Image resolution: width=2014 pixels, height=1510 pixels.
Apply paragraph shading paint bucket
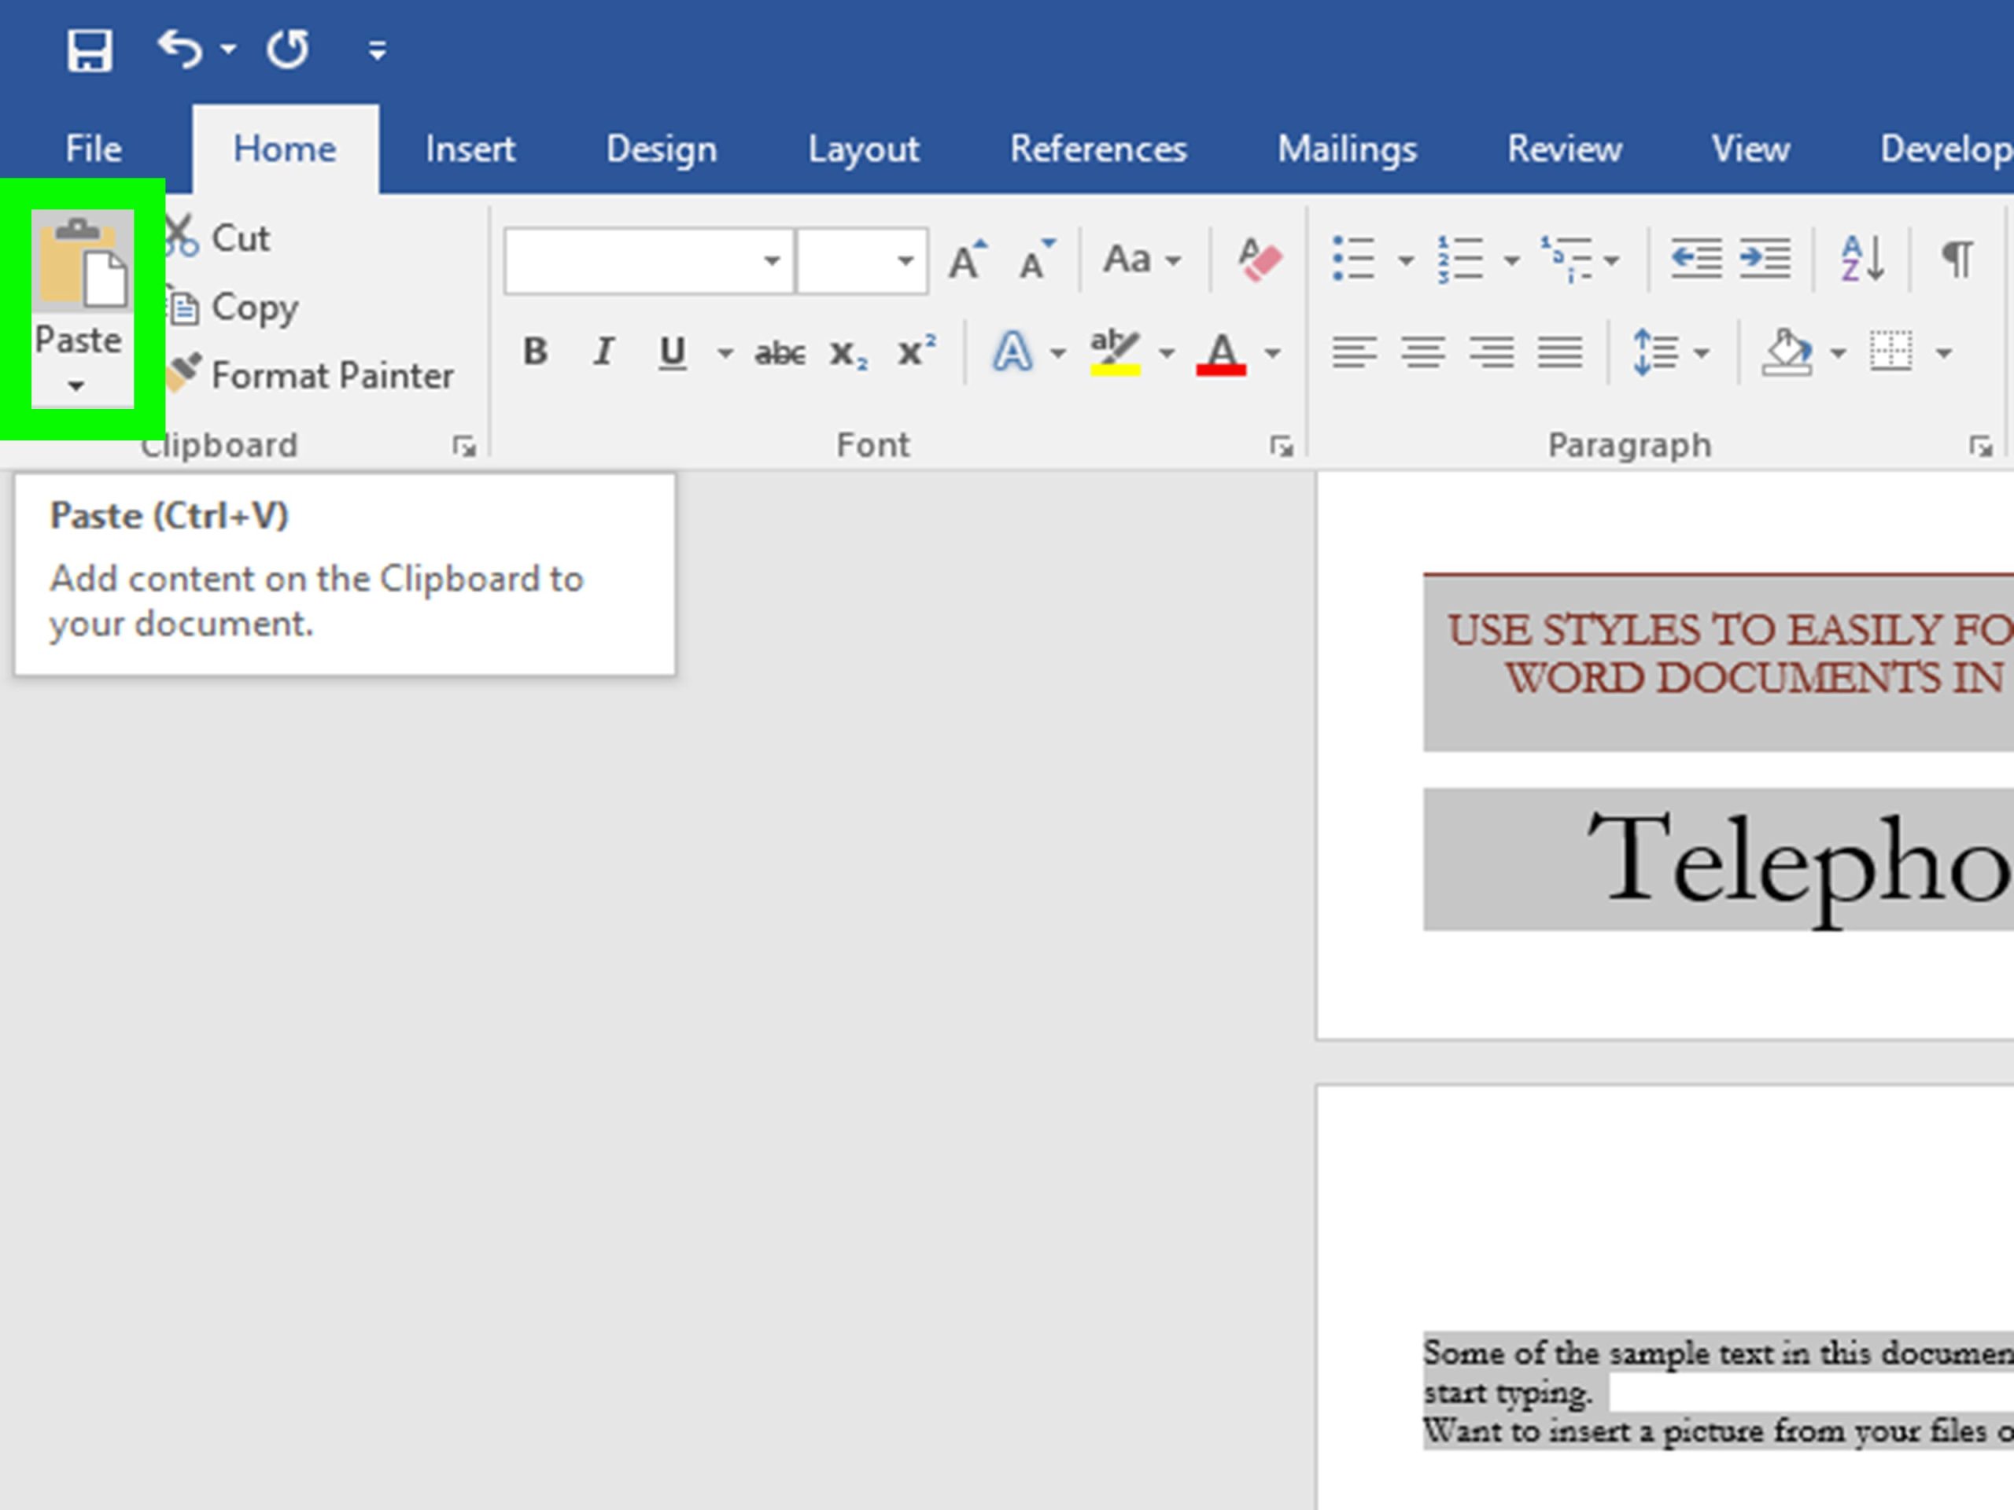pyautogui.click(x=1787, y=352)
